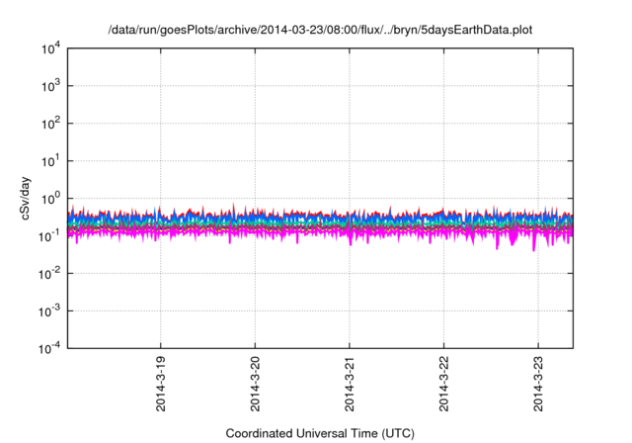This screenshot has width=632, height=443.
Task: Click the 10^-1 y-axis tick label
Action: tap(49, 236)
